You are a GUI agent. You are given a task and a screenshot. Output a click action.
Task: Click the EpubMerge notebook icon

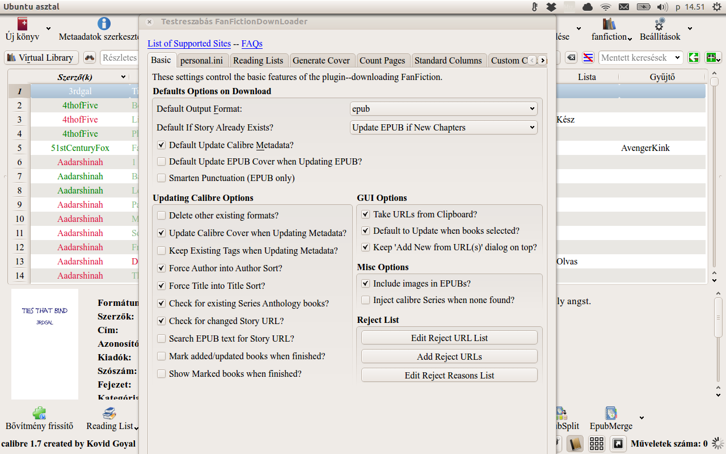point(610,413)
